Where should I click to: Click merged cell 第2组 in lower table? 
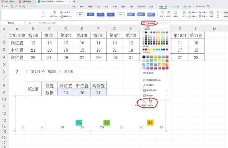tap(33, 89)
